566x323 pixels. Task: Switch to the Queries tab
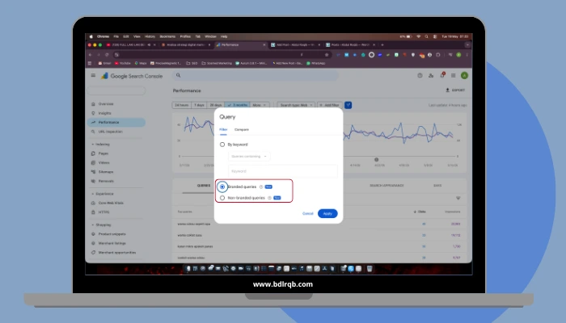click(x=204, y=186)
